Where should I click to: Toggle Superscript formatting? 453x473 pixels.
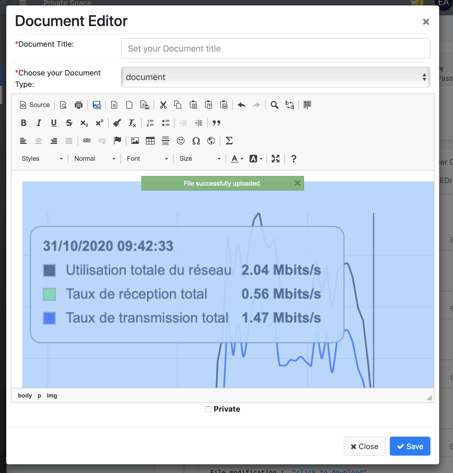click(100, 123)
